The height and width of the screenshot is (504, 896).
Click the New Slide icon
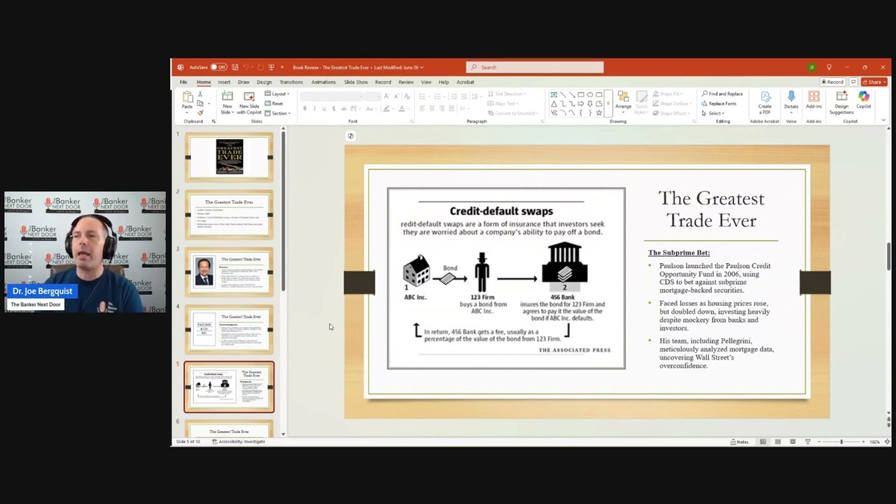coord(227,97)
